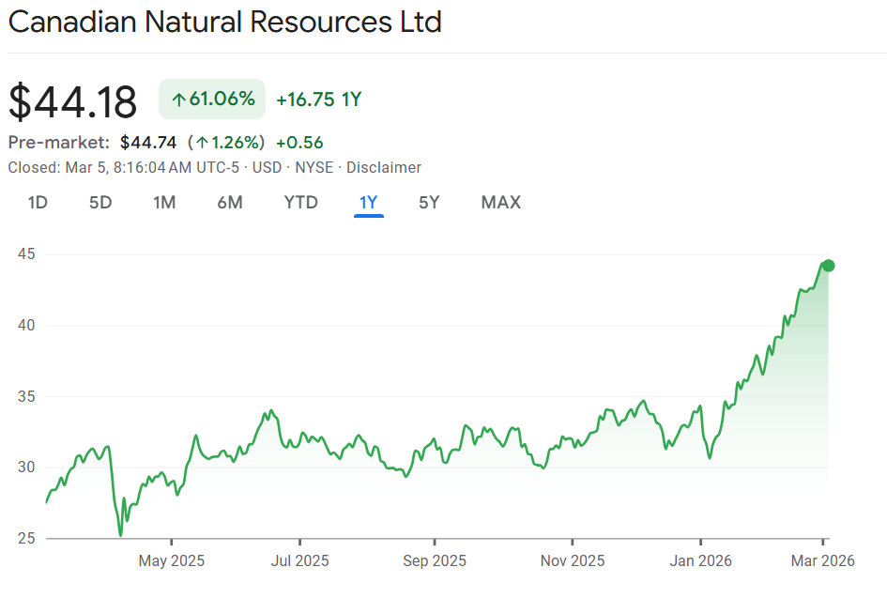887x598 pixels.
Task: Click the $44.18 current price
Action: (x=73, y=101)
